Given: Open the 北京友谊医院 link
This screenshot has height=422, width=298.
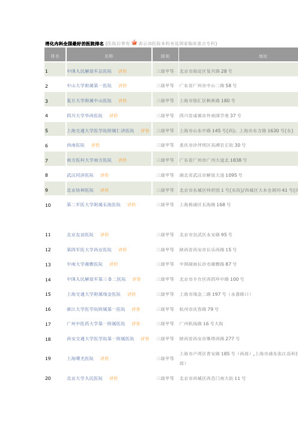Looking at the screenshot, I should tap(80, 234).
